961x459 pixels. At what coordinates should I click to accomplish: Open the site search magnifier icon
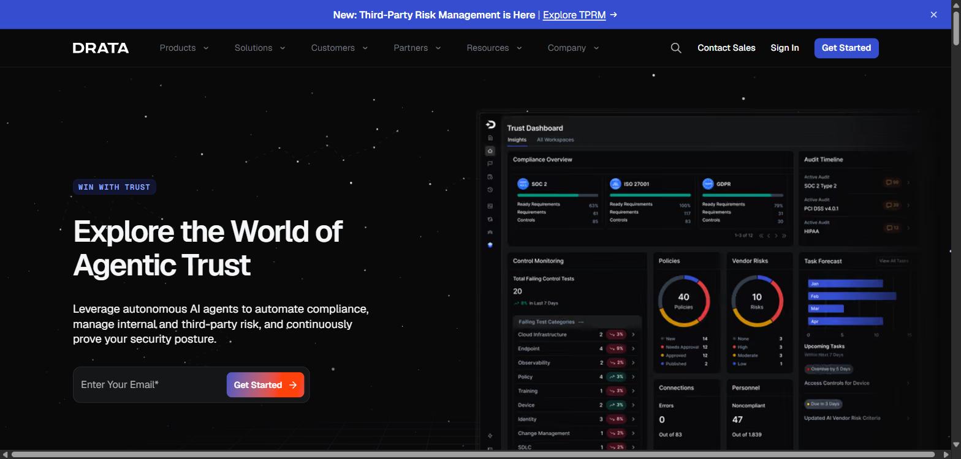676,48
